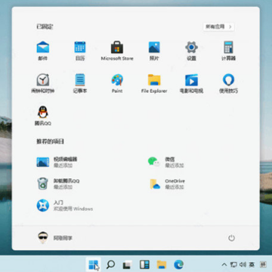This screenshot has height=272, width=272.
Task: Select 卸载腾讯QQ uninstall item
Action: click(58, 184)
